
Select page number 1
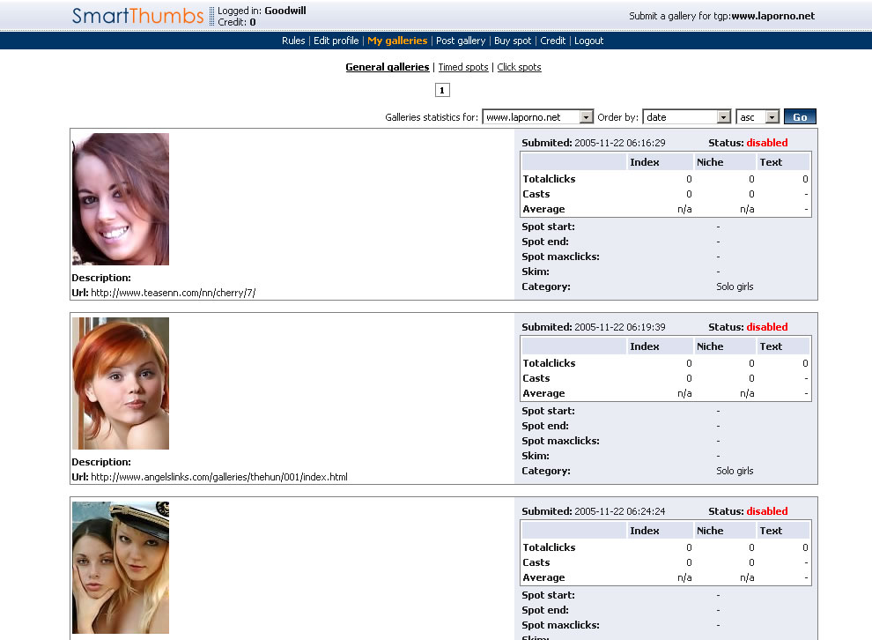442,90
